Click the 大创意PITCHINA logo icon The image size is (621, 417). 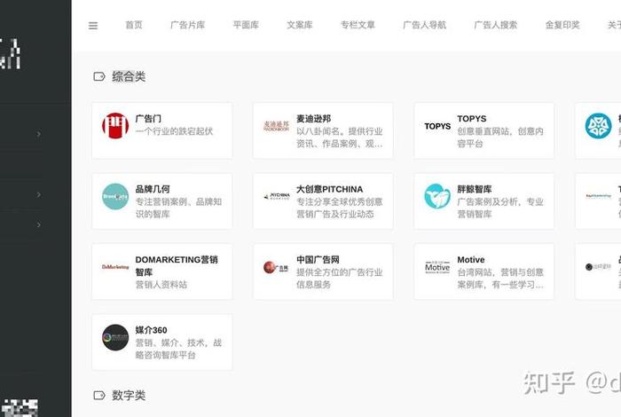coord(277,196)
